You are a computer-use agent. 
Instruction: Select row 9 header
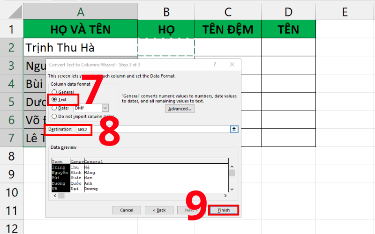[x=11, y=174]
